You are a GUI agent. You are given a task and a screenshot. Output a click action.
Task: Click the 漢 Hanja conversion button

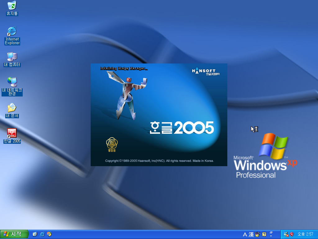(x=251, y=235)
